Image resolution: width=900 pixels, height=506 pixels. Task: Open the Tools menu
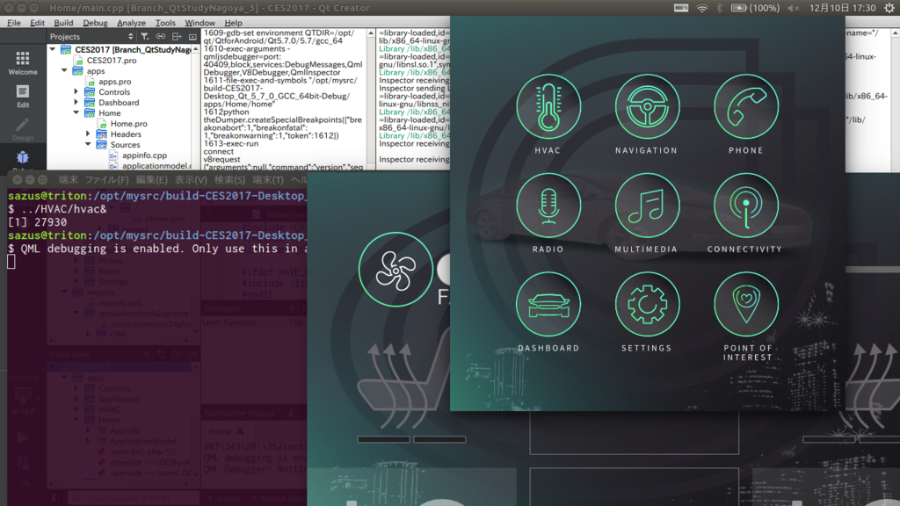click(165, 22)
